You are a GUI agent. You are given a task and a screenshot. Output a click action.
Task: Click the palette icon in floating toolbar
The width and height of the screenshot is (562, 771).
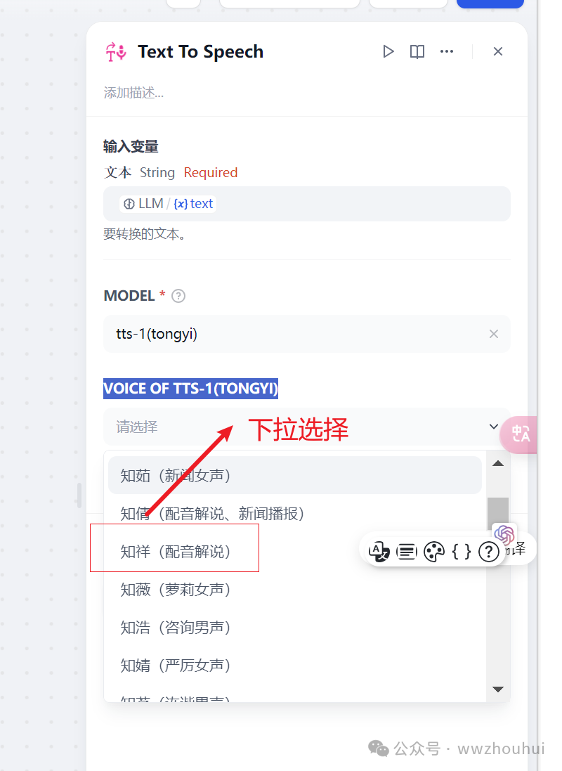(434, 552)
